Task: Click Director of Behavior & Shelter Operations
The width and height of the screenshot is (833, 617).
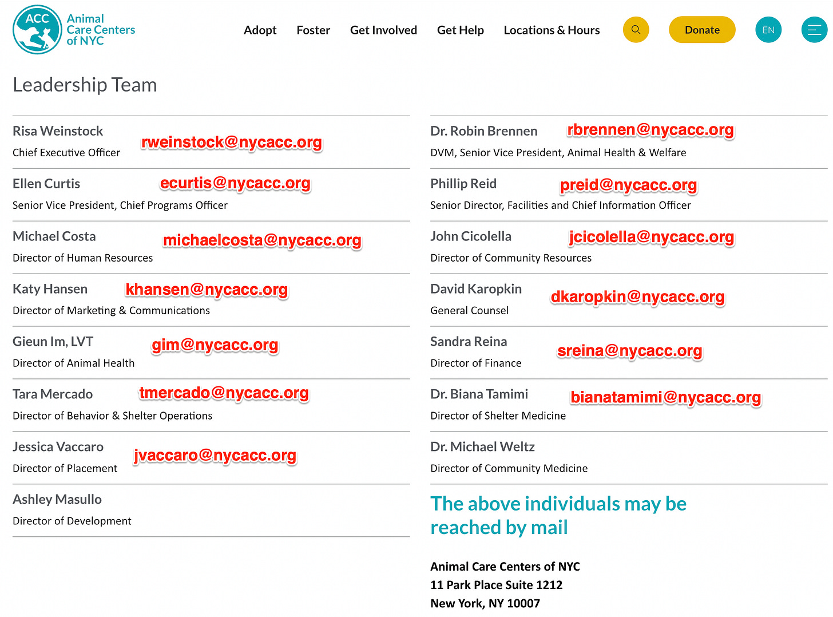Action: pos(113,416)
